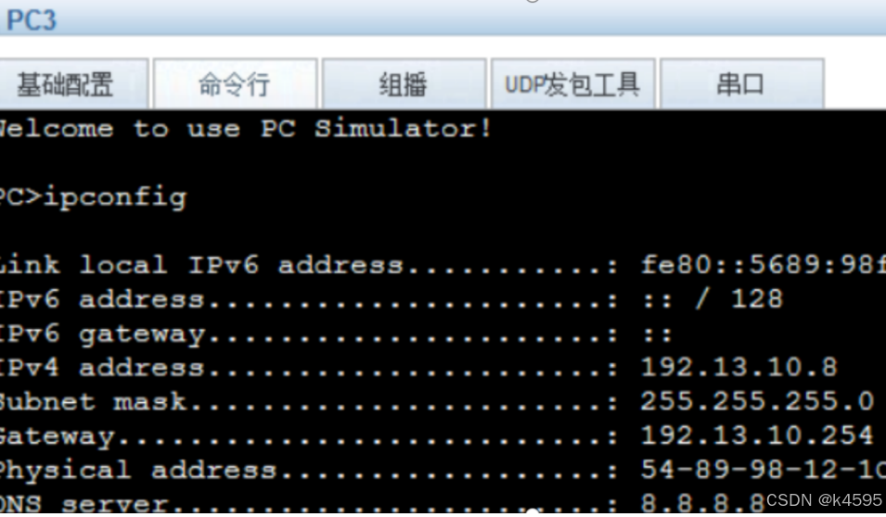Open the 基础配置 tab
The image size is (886, 517).
click(x=73, y=84)
